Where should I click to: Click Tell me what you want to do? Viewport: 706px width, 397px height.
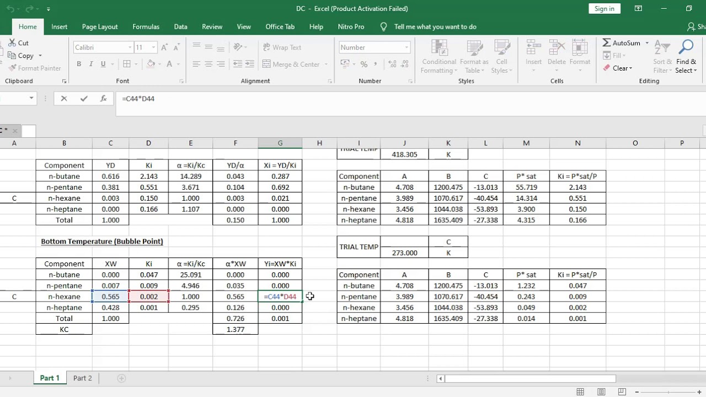(435, 26)
